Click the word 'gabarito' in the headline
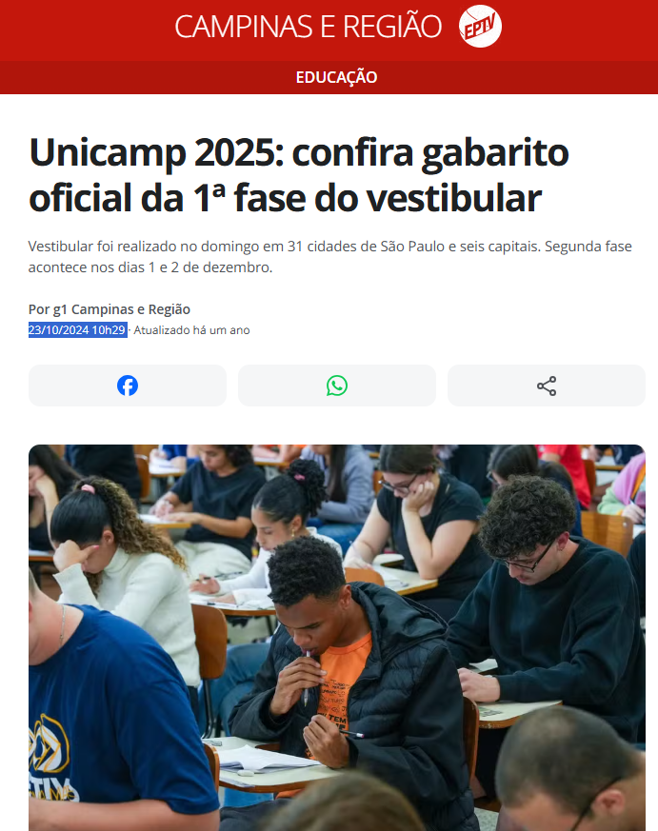The image size is (658, 831). (x=495, y=152)
